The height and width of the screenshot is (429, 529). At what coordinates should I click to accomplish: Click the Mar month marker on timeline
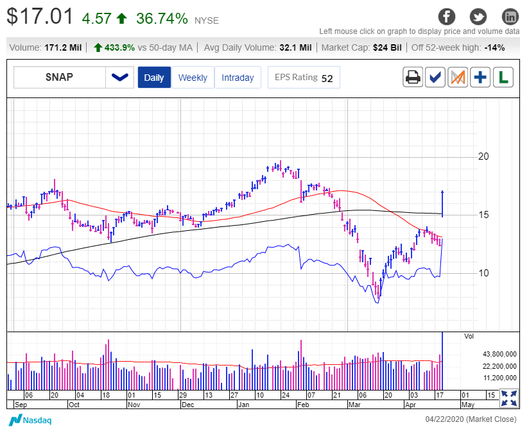coord(354,405)
